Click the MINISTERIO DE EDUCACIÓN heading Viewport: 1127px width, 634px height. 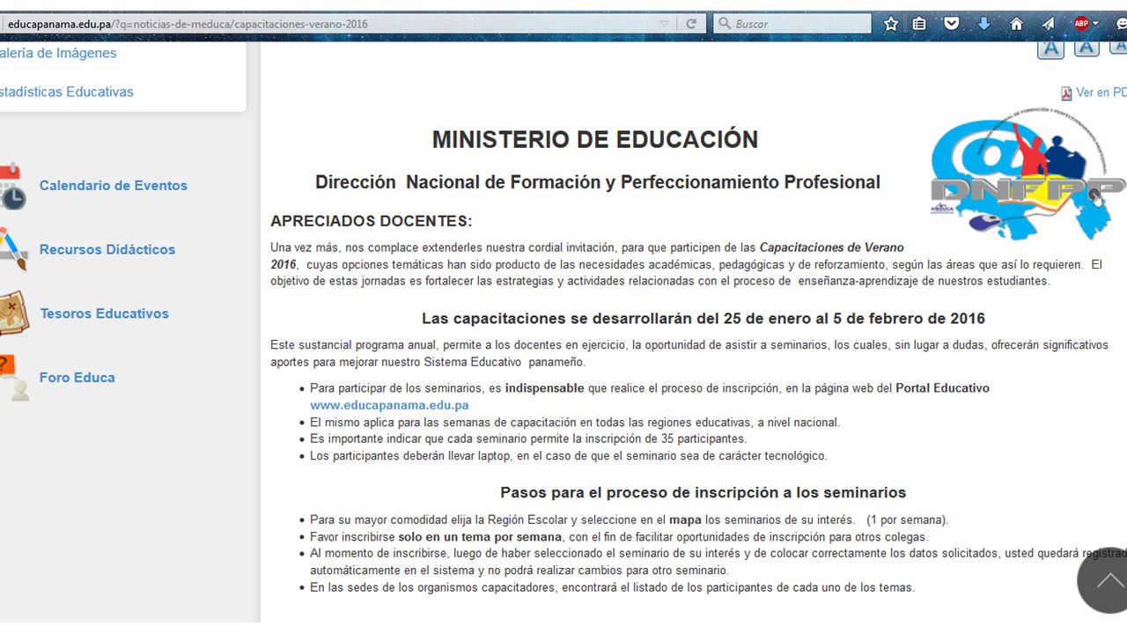tap(595, 139)
